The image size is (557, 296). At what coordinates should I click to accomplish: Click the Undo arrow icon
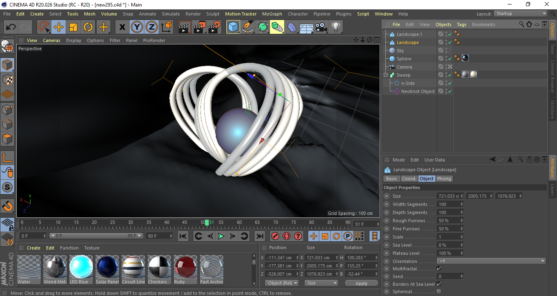coord(11,27)
